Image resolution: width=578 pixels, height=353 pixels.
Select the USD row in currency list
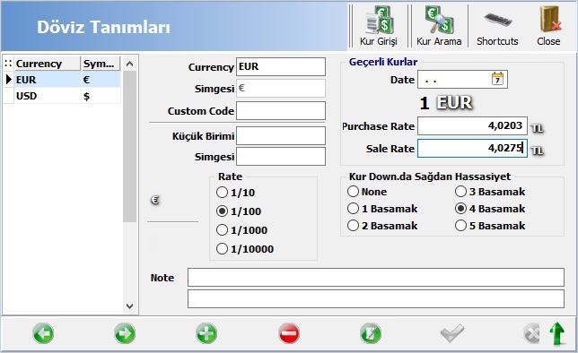(x=62, y=96)
